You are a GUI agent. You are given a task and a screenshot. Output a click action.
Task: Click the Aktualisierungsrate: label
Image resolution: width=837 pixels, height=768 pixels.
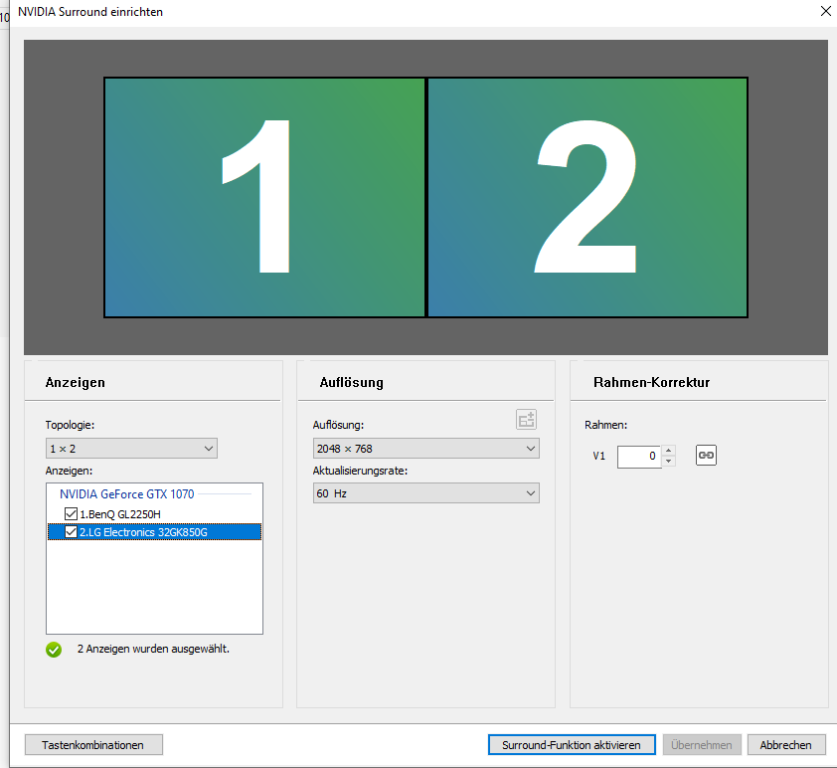[x=360, y=472]
